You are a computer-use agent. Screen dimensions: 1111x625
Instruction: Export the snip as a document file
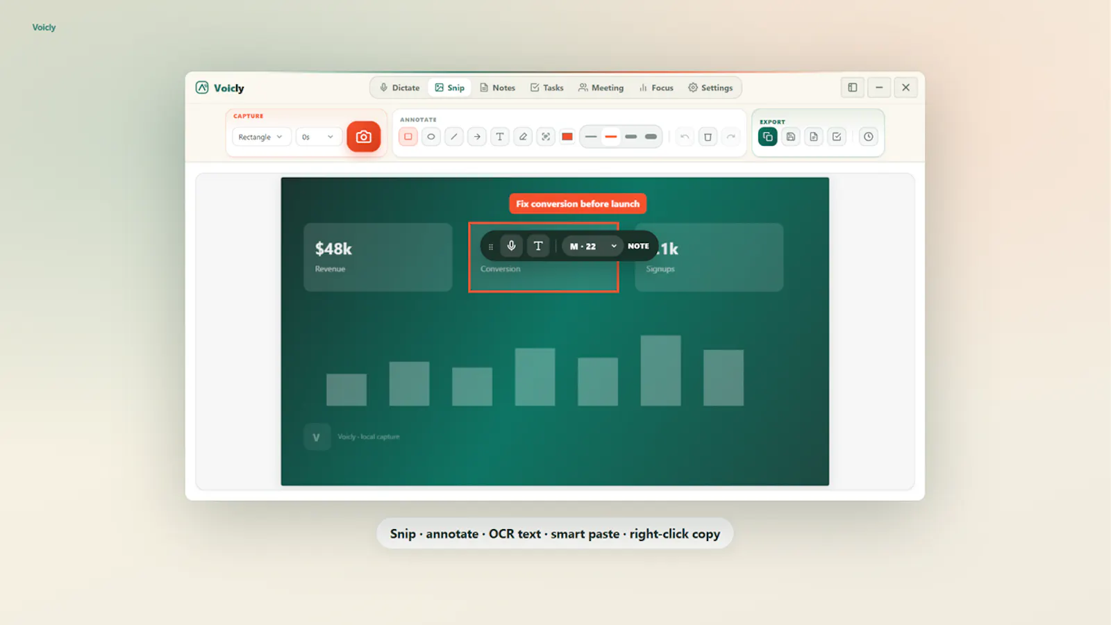pos(814,137)
